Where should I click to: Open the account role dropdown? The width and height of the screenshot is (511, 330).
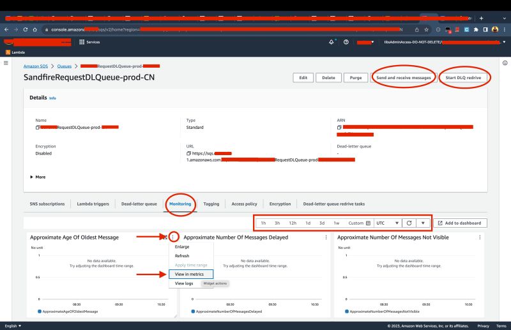tap(445, 42)
